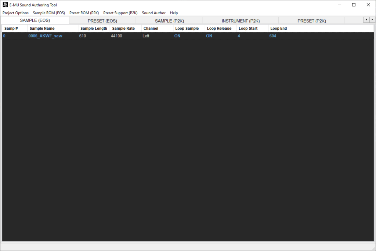Screen dimensions: 376x251
Task: Switch to the SAMPLE (P2K) tab
Action: [x=170, y=21]
